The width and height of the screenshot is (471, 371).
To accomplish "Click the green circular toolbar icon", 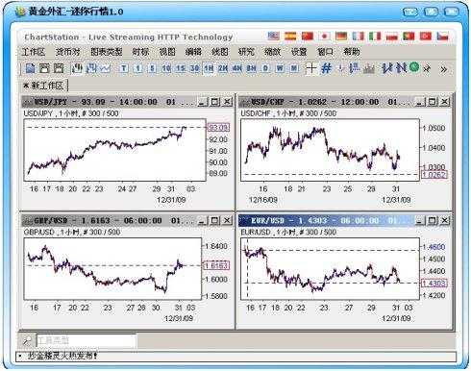I will tap(414, 67).
